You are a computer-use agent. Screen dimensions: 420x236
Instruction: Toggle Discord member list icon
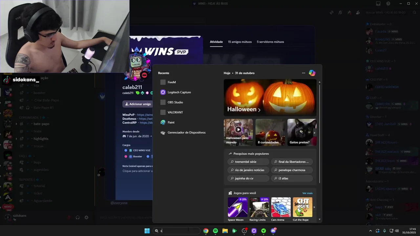(358, 12)
